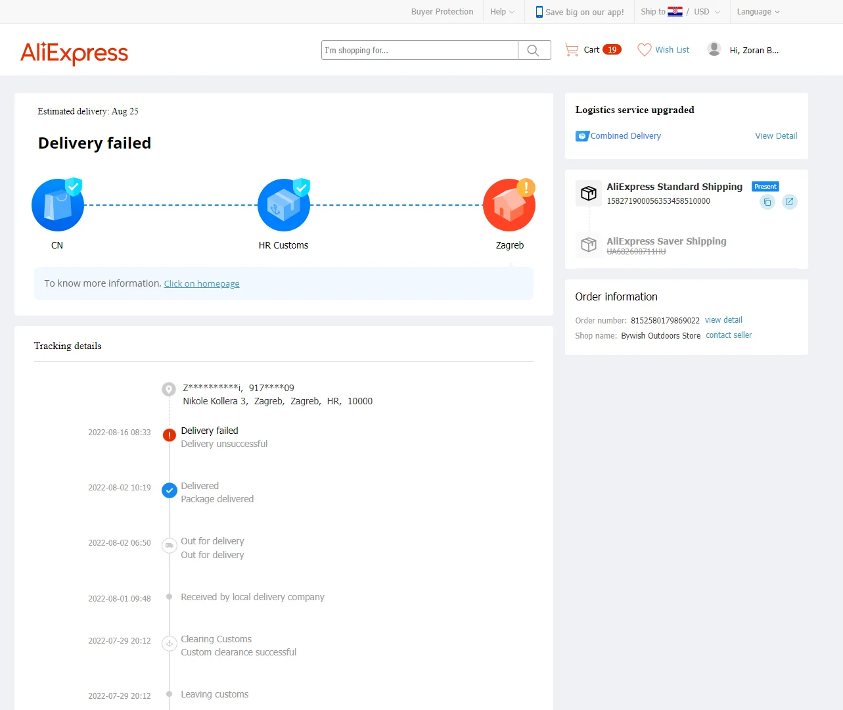
Task: Click the Out for delivery truck icon
Action: (169, 545)
